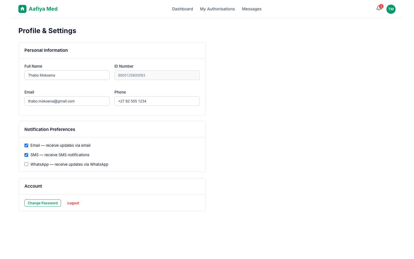Click the Aafiya Med brand name
The height and width of the screenshot is (259, 414).
click(43, 9)
